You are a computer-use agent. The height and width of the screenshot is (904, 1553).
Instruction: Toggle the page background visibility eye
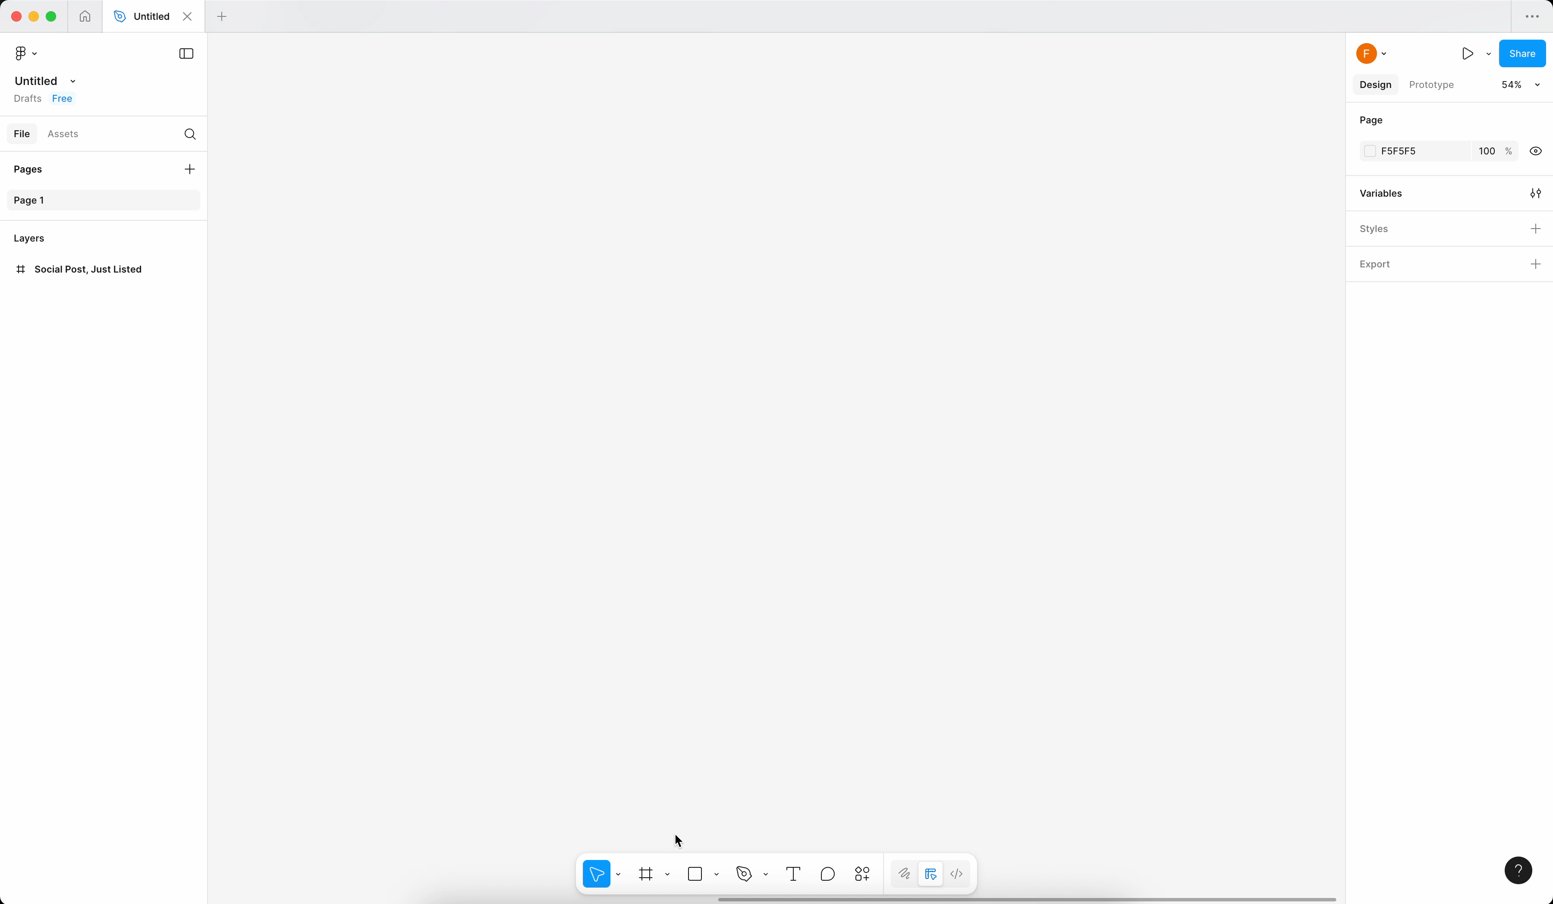[1535, 151]
